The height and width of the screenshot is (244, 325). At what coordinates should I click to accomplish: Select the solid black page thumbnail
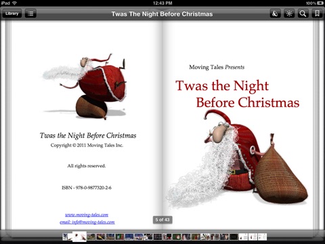coord(234,237)
